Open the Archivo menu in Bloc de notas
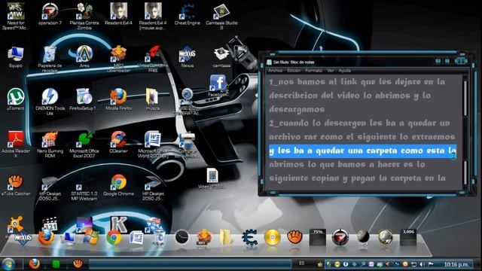This screenshot has height=271, width=482. [275, 70]
